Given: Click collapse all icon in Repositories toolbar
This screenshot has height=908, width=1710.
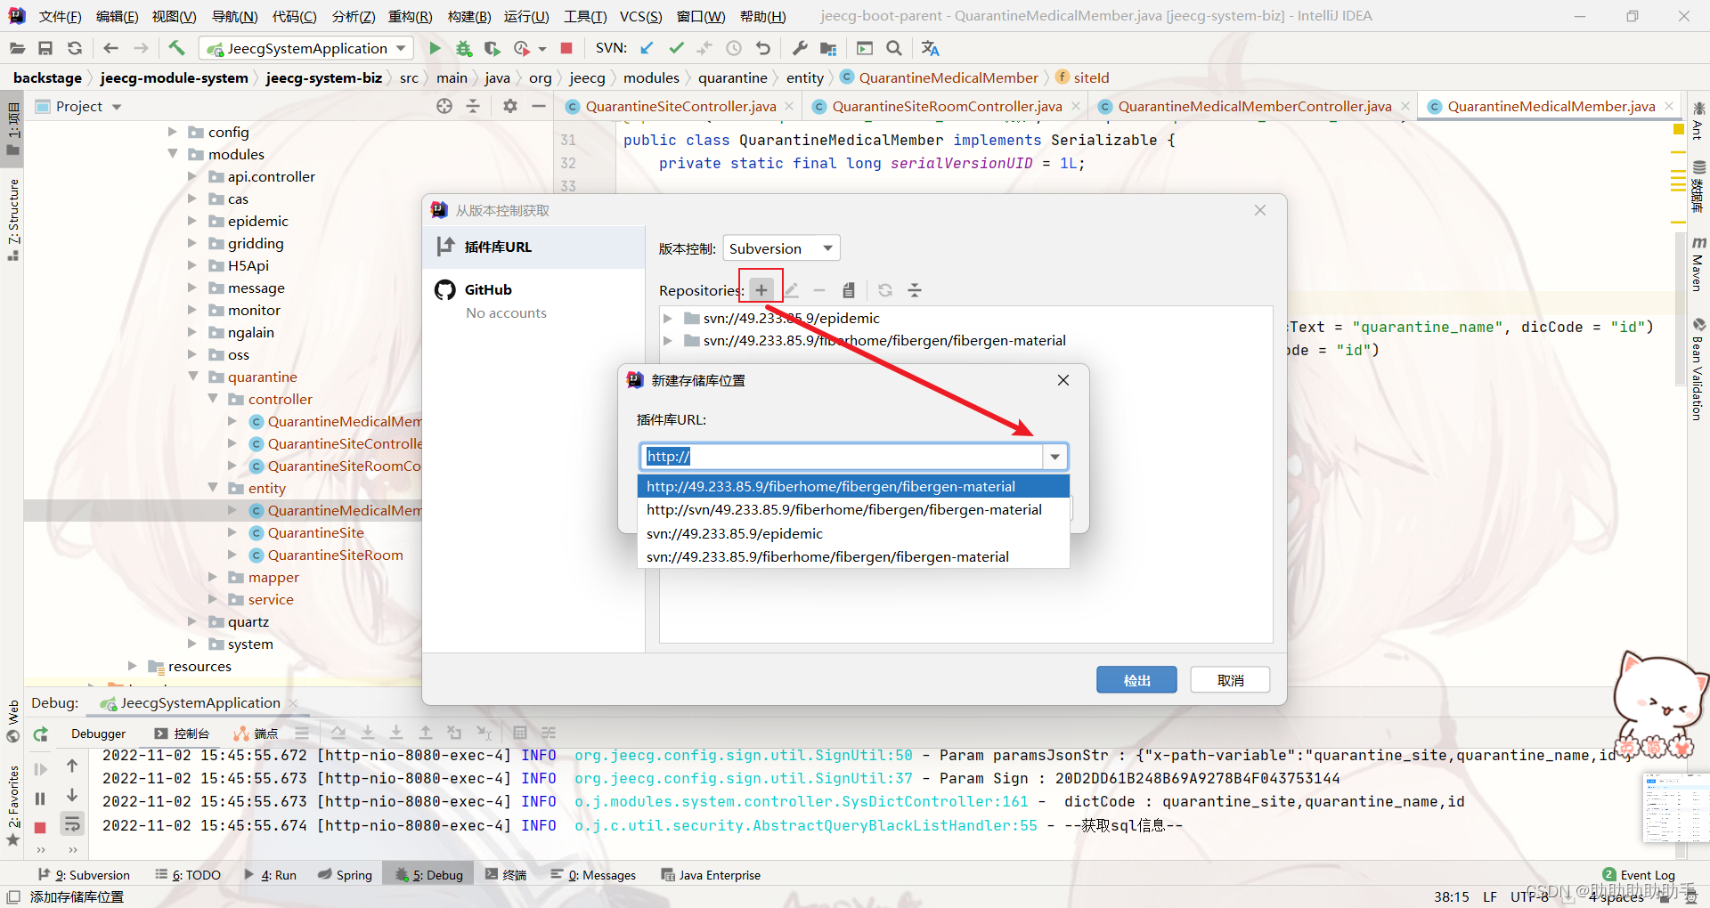Looking at the screenshot, I should tap(915, 290).
